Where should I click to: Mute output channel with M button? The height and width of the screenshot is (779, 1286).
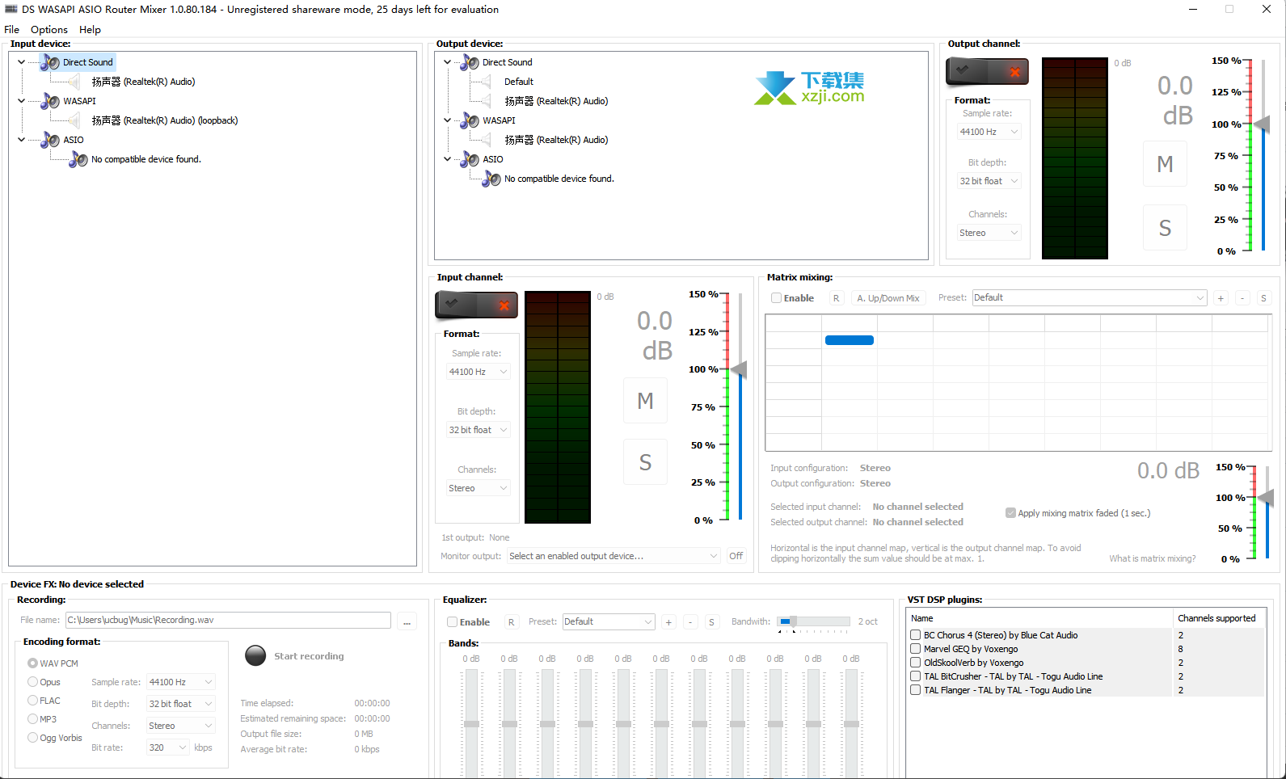click(1165, 164)
